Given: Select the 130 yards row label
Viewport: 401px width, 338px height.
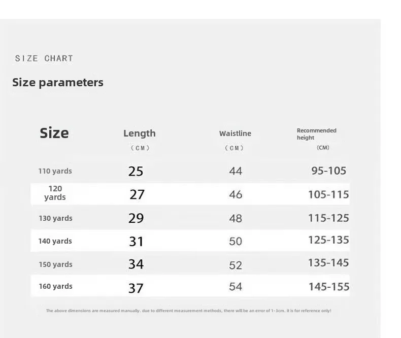Looking at the screenshot, I should tap(55, 218).
